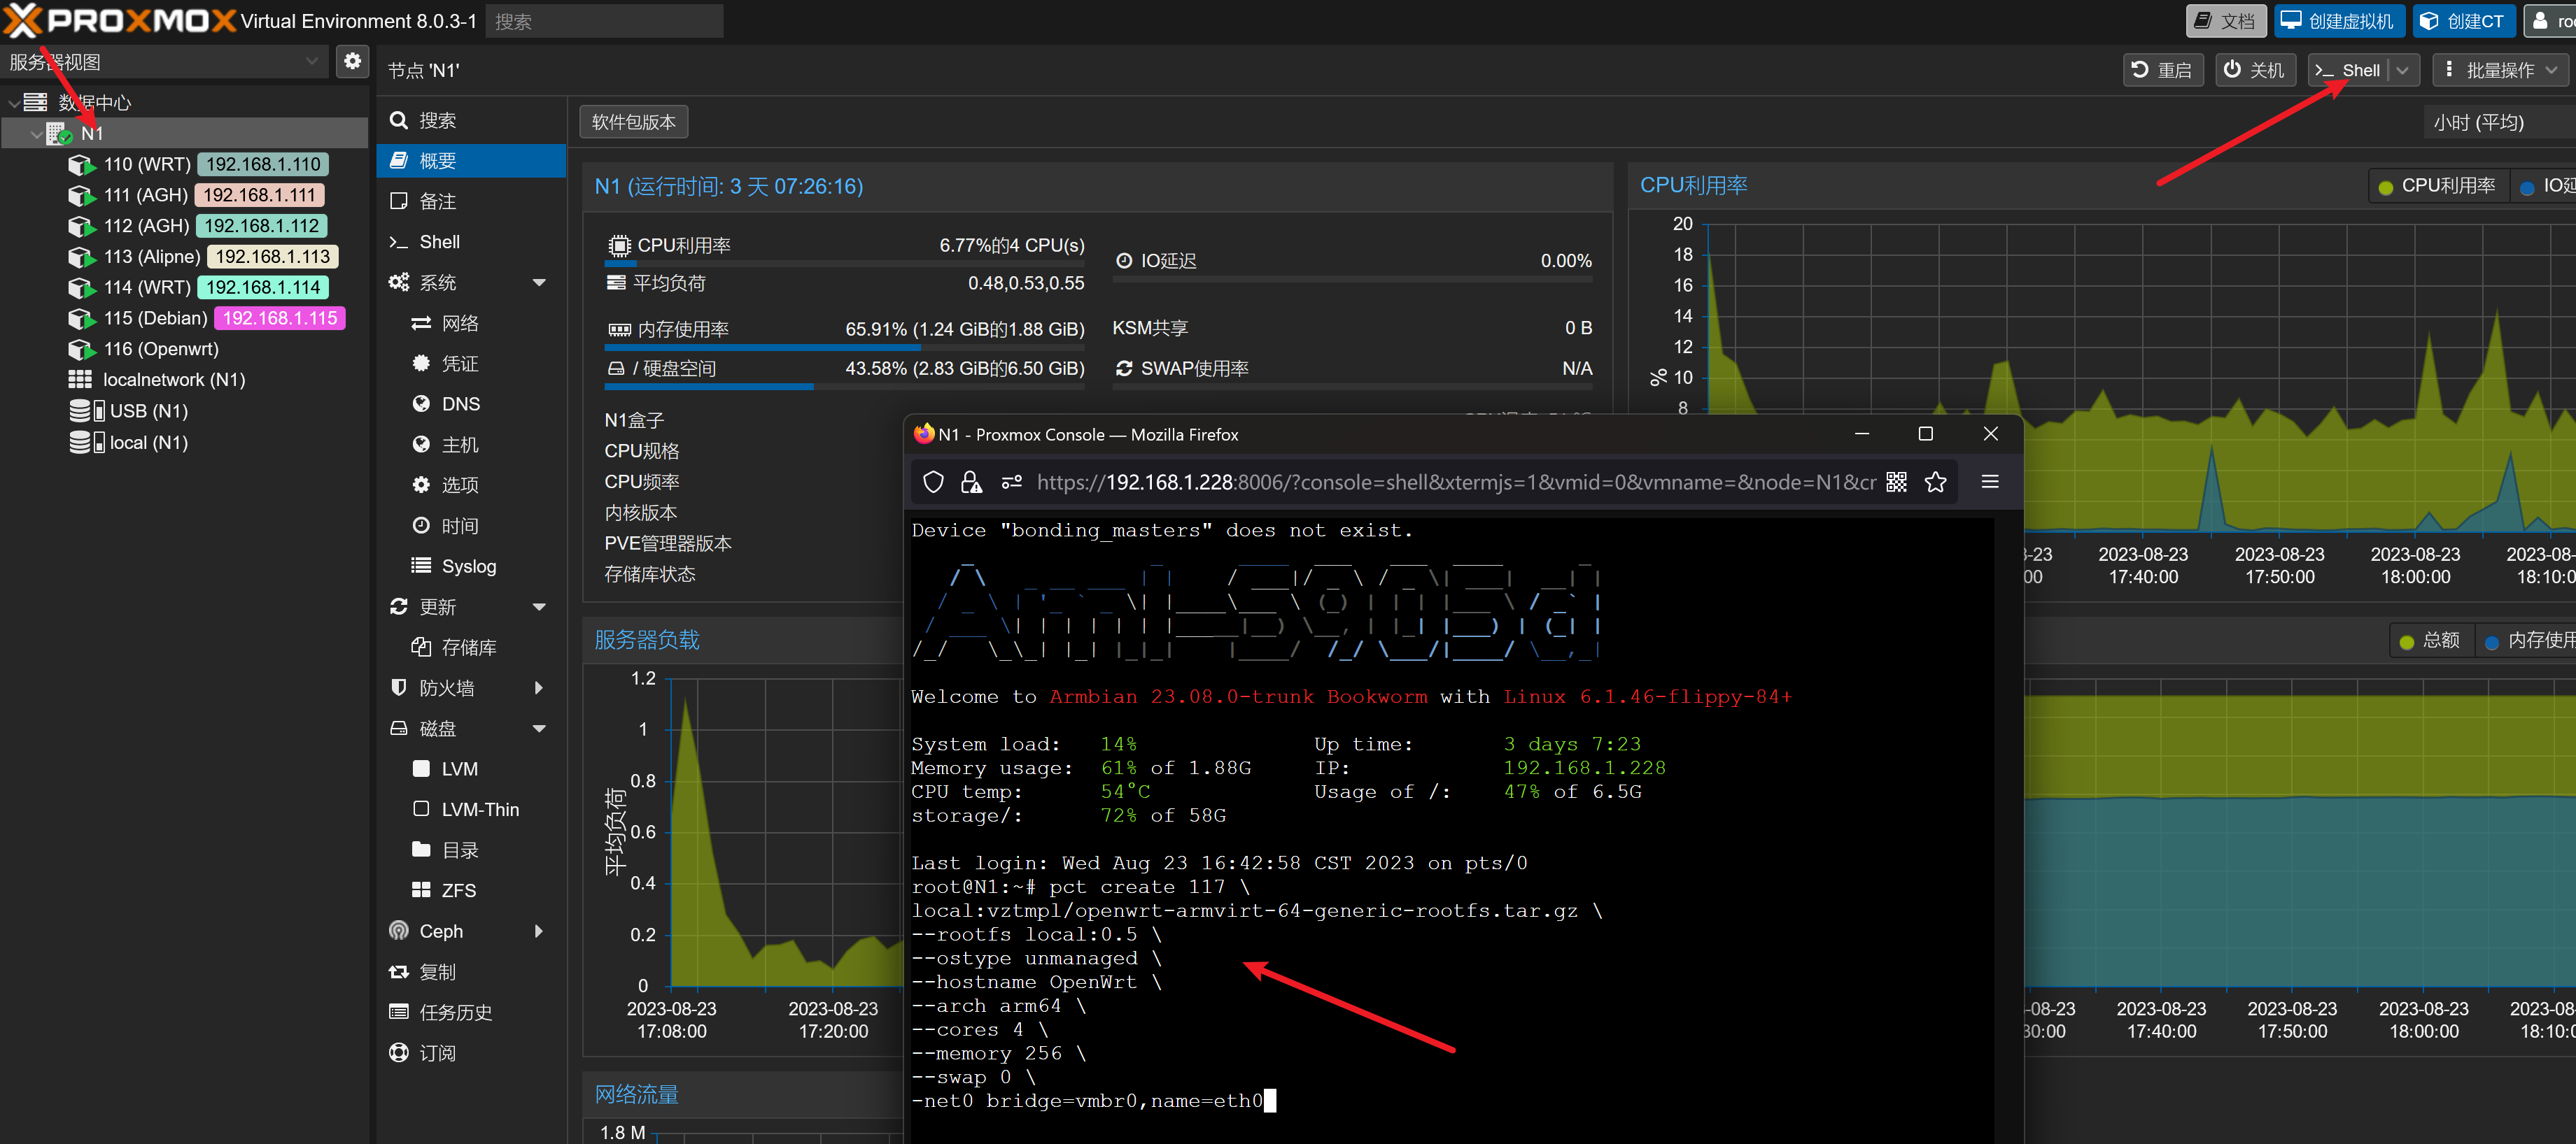Click the QR code icon in address bar
2576x1144 pixels.
[1896, 482]
